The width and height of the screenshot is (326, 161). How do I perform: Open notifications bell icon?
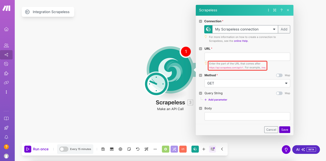pyautogui.click(x=6, y=137)
